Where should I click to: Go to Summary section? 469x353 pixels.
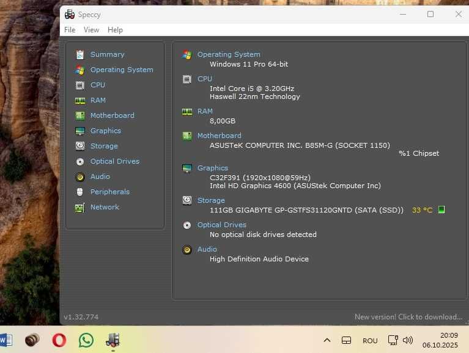(108, 54)
